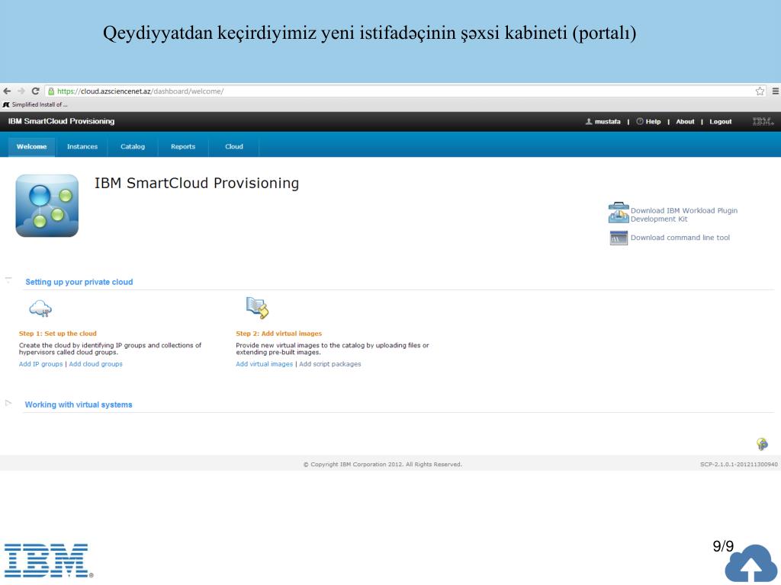Open the Help link in header

[x=653, y=121]
